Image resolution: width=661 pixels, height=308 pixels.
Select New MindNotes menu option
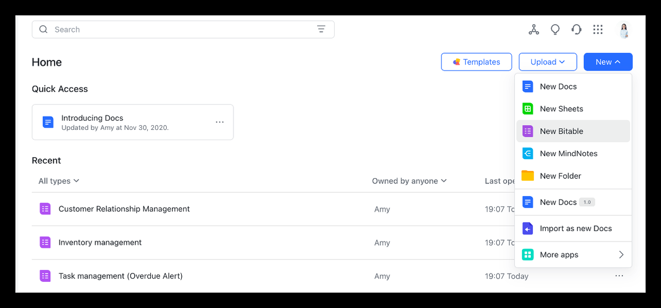(568, 153)
